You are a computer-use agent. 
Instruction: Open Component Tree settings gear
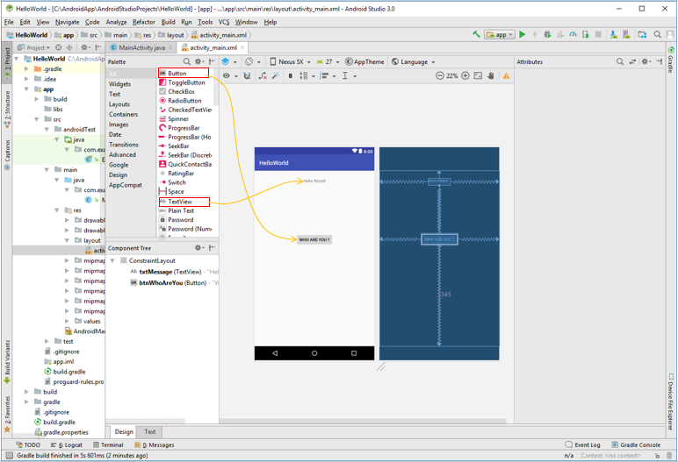(x=198, y=248)
